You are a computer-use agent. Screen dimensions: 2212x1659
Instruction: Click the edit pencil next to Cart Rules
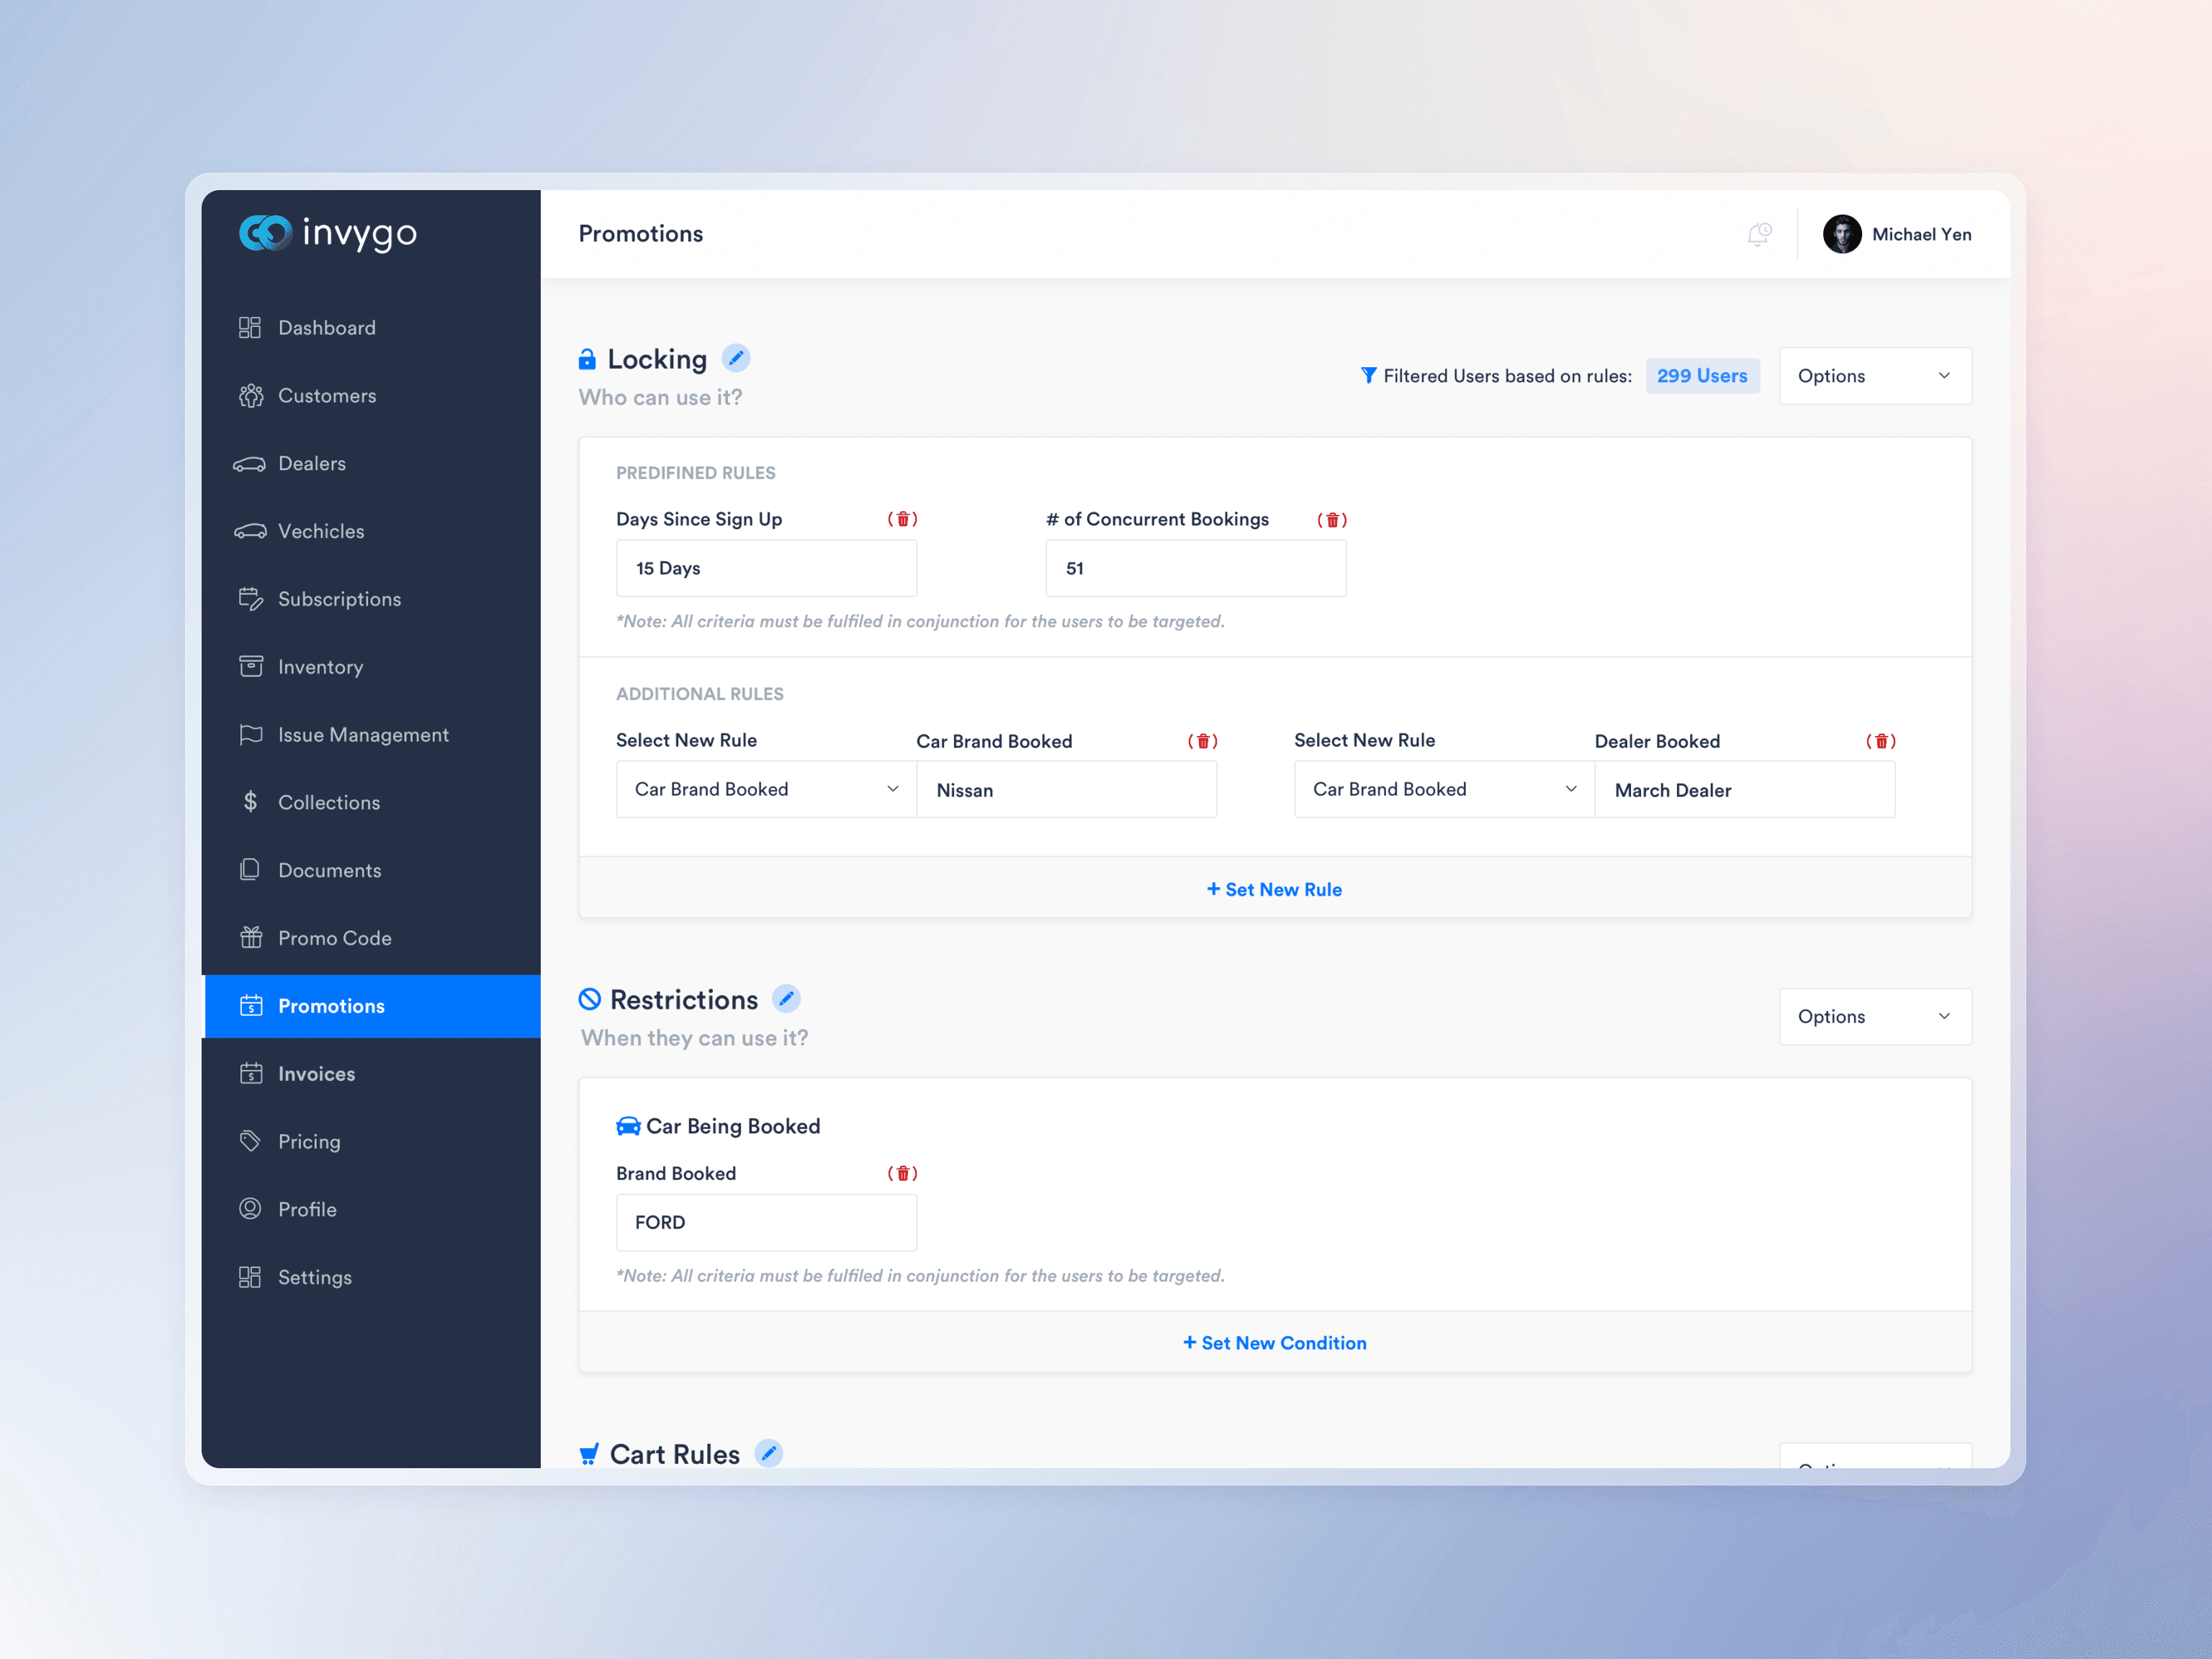pos(768,1453)
